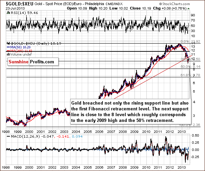Click the -0.25 level on MACD axis
Image resolution: width=205 pixels, height=171 pixels.
[195, 157]
